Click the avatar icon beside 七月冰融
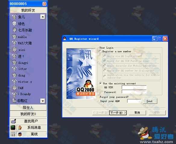The height and width of the screenshot is (144, 176). [x=14, y=30]
